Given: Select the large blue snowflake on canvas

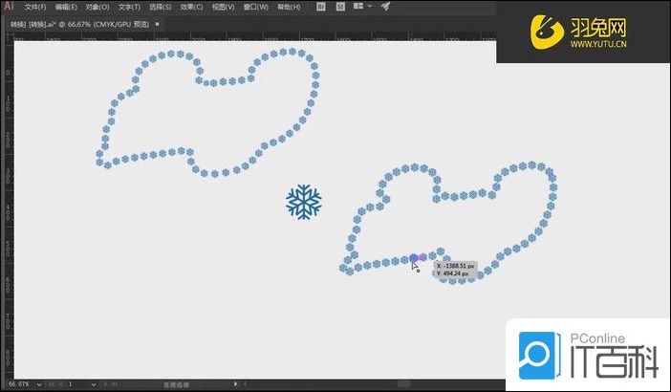Looking at the screenshot, I should coord(303,202).
